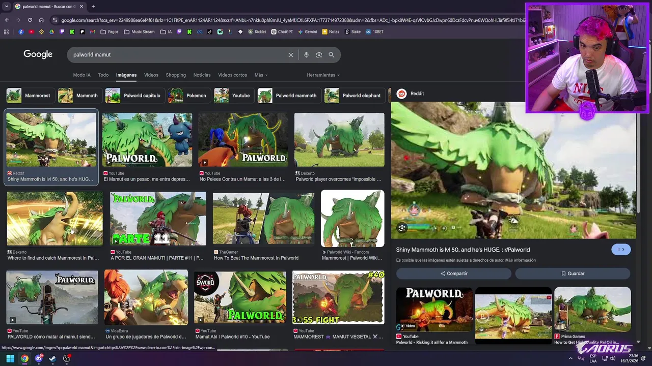Screen dimensions: 652x366
Task: Open site information icon in address bar
Action: pyautogui.click(x=54, y=20)
